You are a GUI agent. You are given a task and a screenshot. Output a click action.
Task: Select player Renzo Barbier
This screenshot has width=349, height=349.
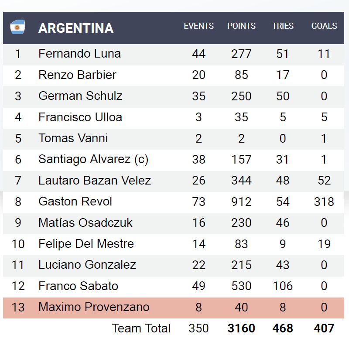click(x=77, y=75)
